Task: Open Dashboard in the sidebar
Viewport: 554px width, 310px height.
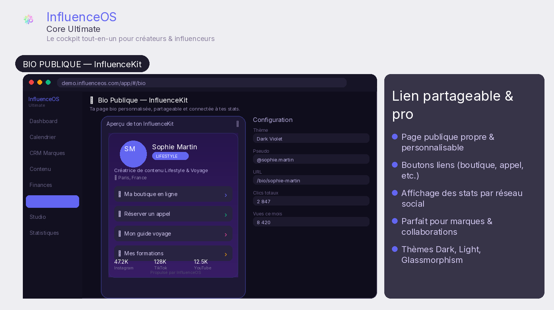Action: pos(43,121)
